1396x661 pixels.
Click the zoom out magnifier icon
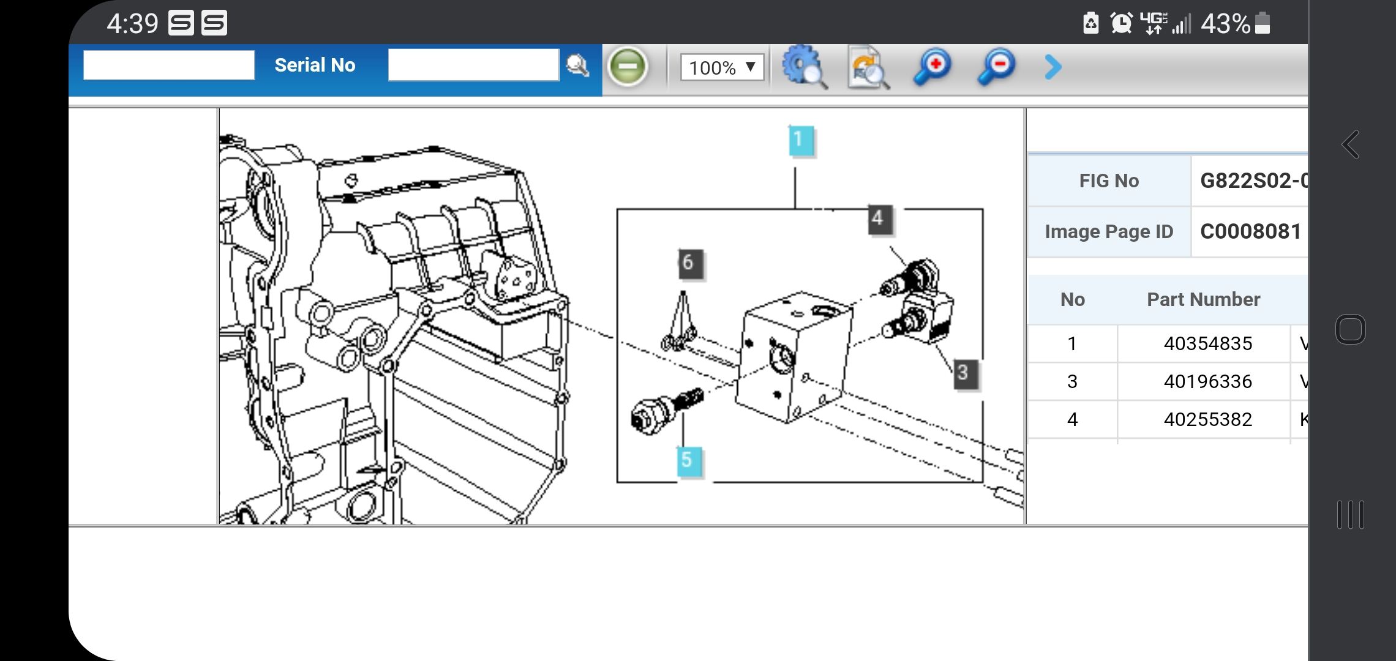click(x=996, y=67)
